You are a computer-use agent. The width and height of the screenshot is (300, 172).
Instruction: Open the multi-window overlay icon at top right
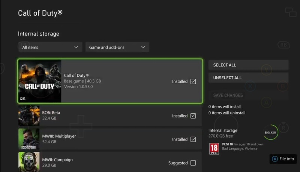coord(291,12)
